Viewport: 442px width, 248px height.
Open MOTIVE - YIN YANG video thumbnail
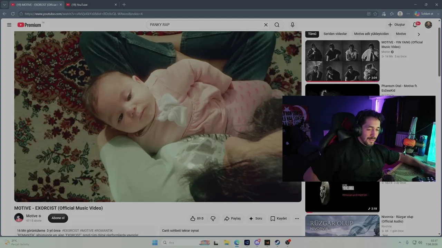tap(342, 61)
